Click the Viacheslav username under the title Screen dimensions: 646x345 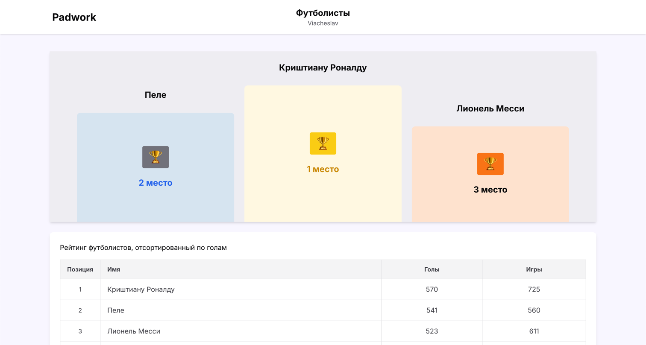click(x=323, y=23)
